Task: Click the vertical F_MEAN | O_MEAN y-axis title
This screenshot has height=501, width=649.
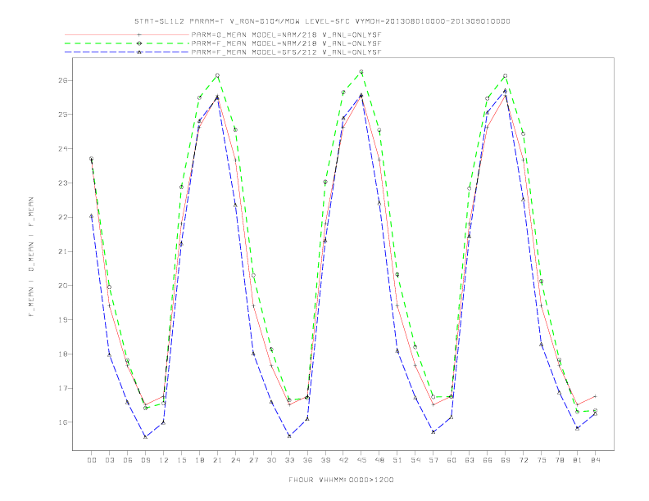Action: click(x=31, y=257)
